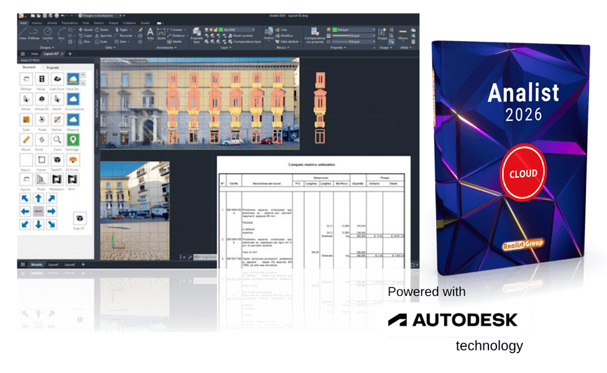Click the Ruota tool in the ribbon

102,30
